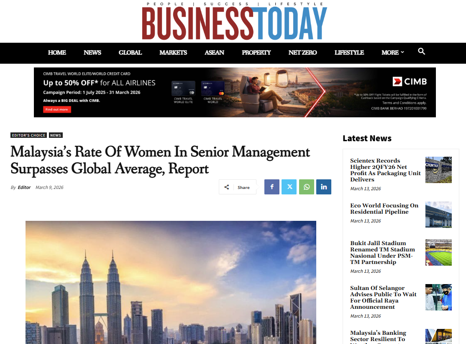
Task: Share article on X (Twitter)
Action: (289, 187)
